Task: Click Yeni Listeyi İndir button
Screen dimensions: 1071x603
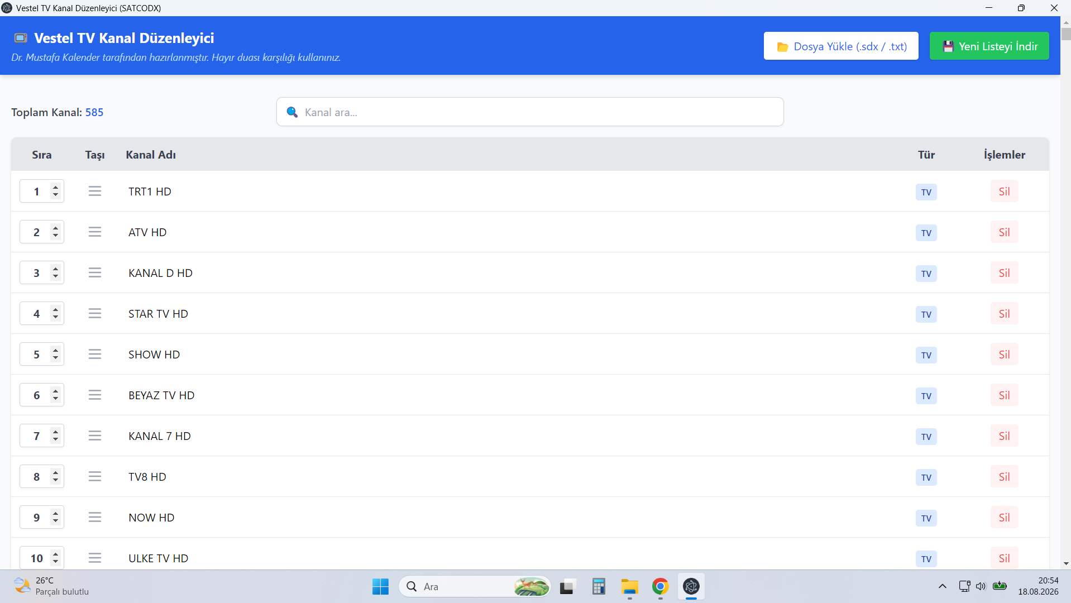Action: pos(989,46)
